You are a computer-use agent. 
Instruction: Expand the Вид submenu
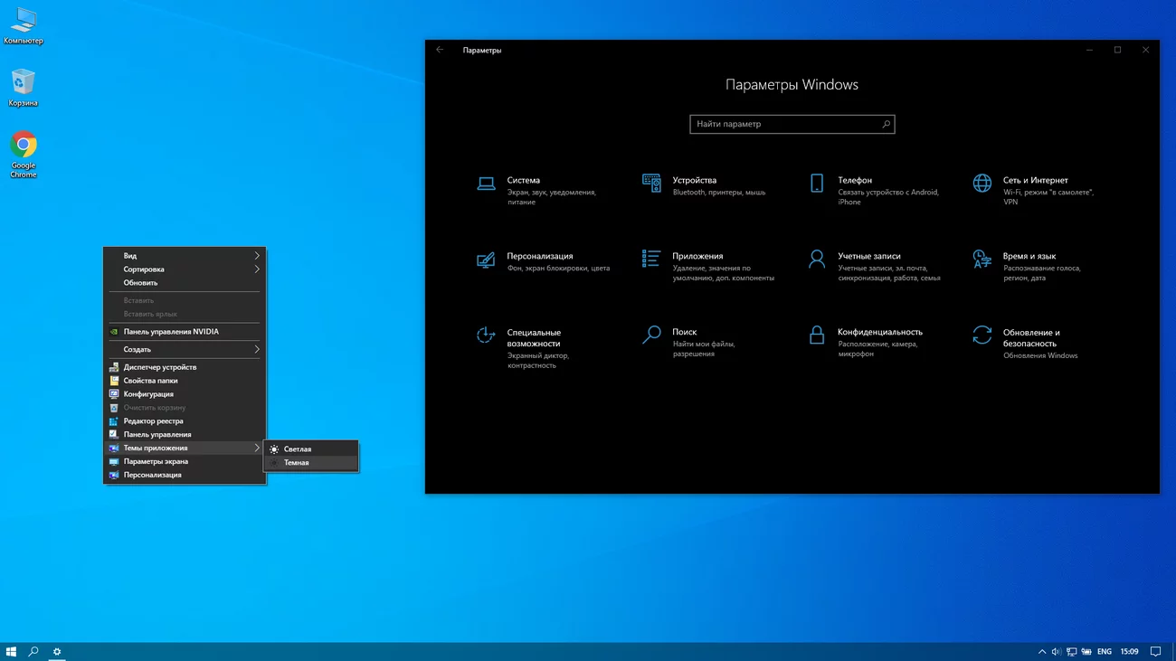click(185, 256)
